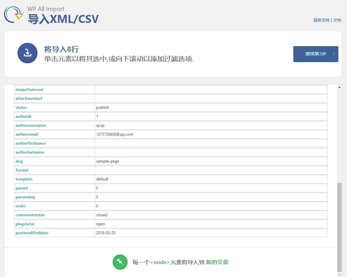Select the template field element

point(24,179)
